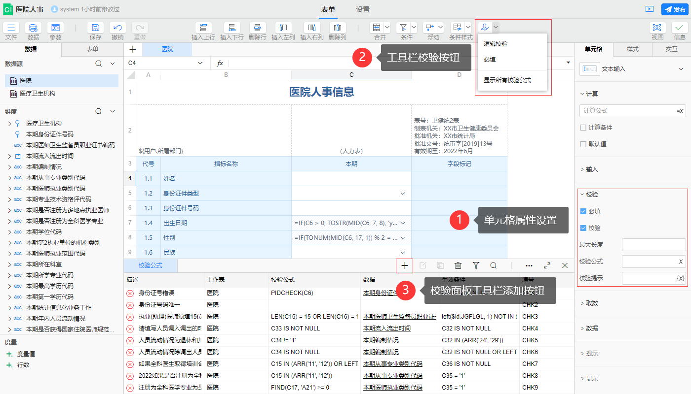Screen dimensions: 691x394
Task: Expand the 取数 section in properties
Action: pos(592,303)
